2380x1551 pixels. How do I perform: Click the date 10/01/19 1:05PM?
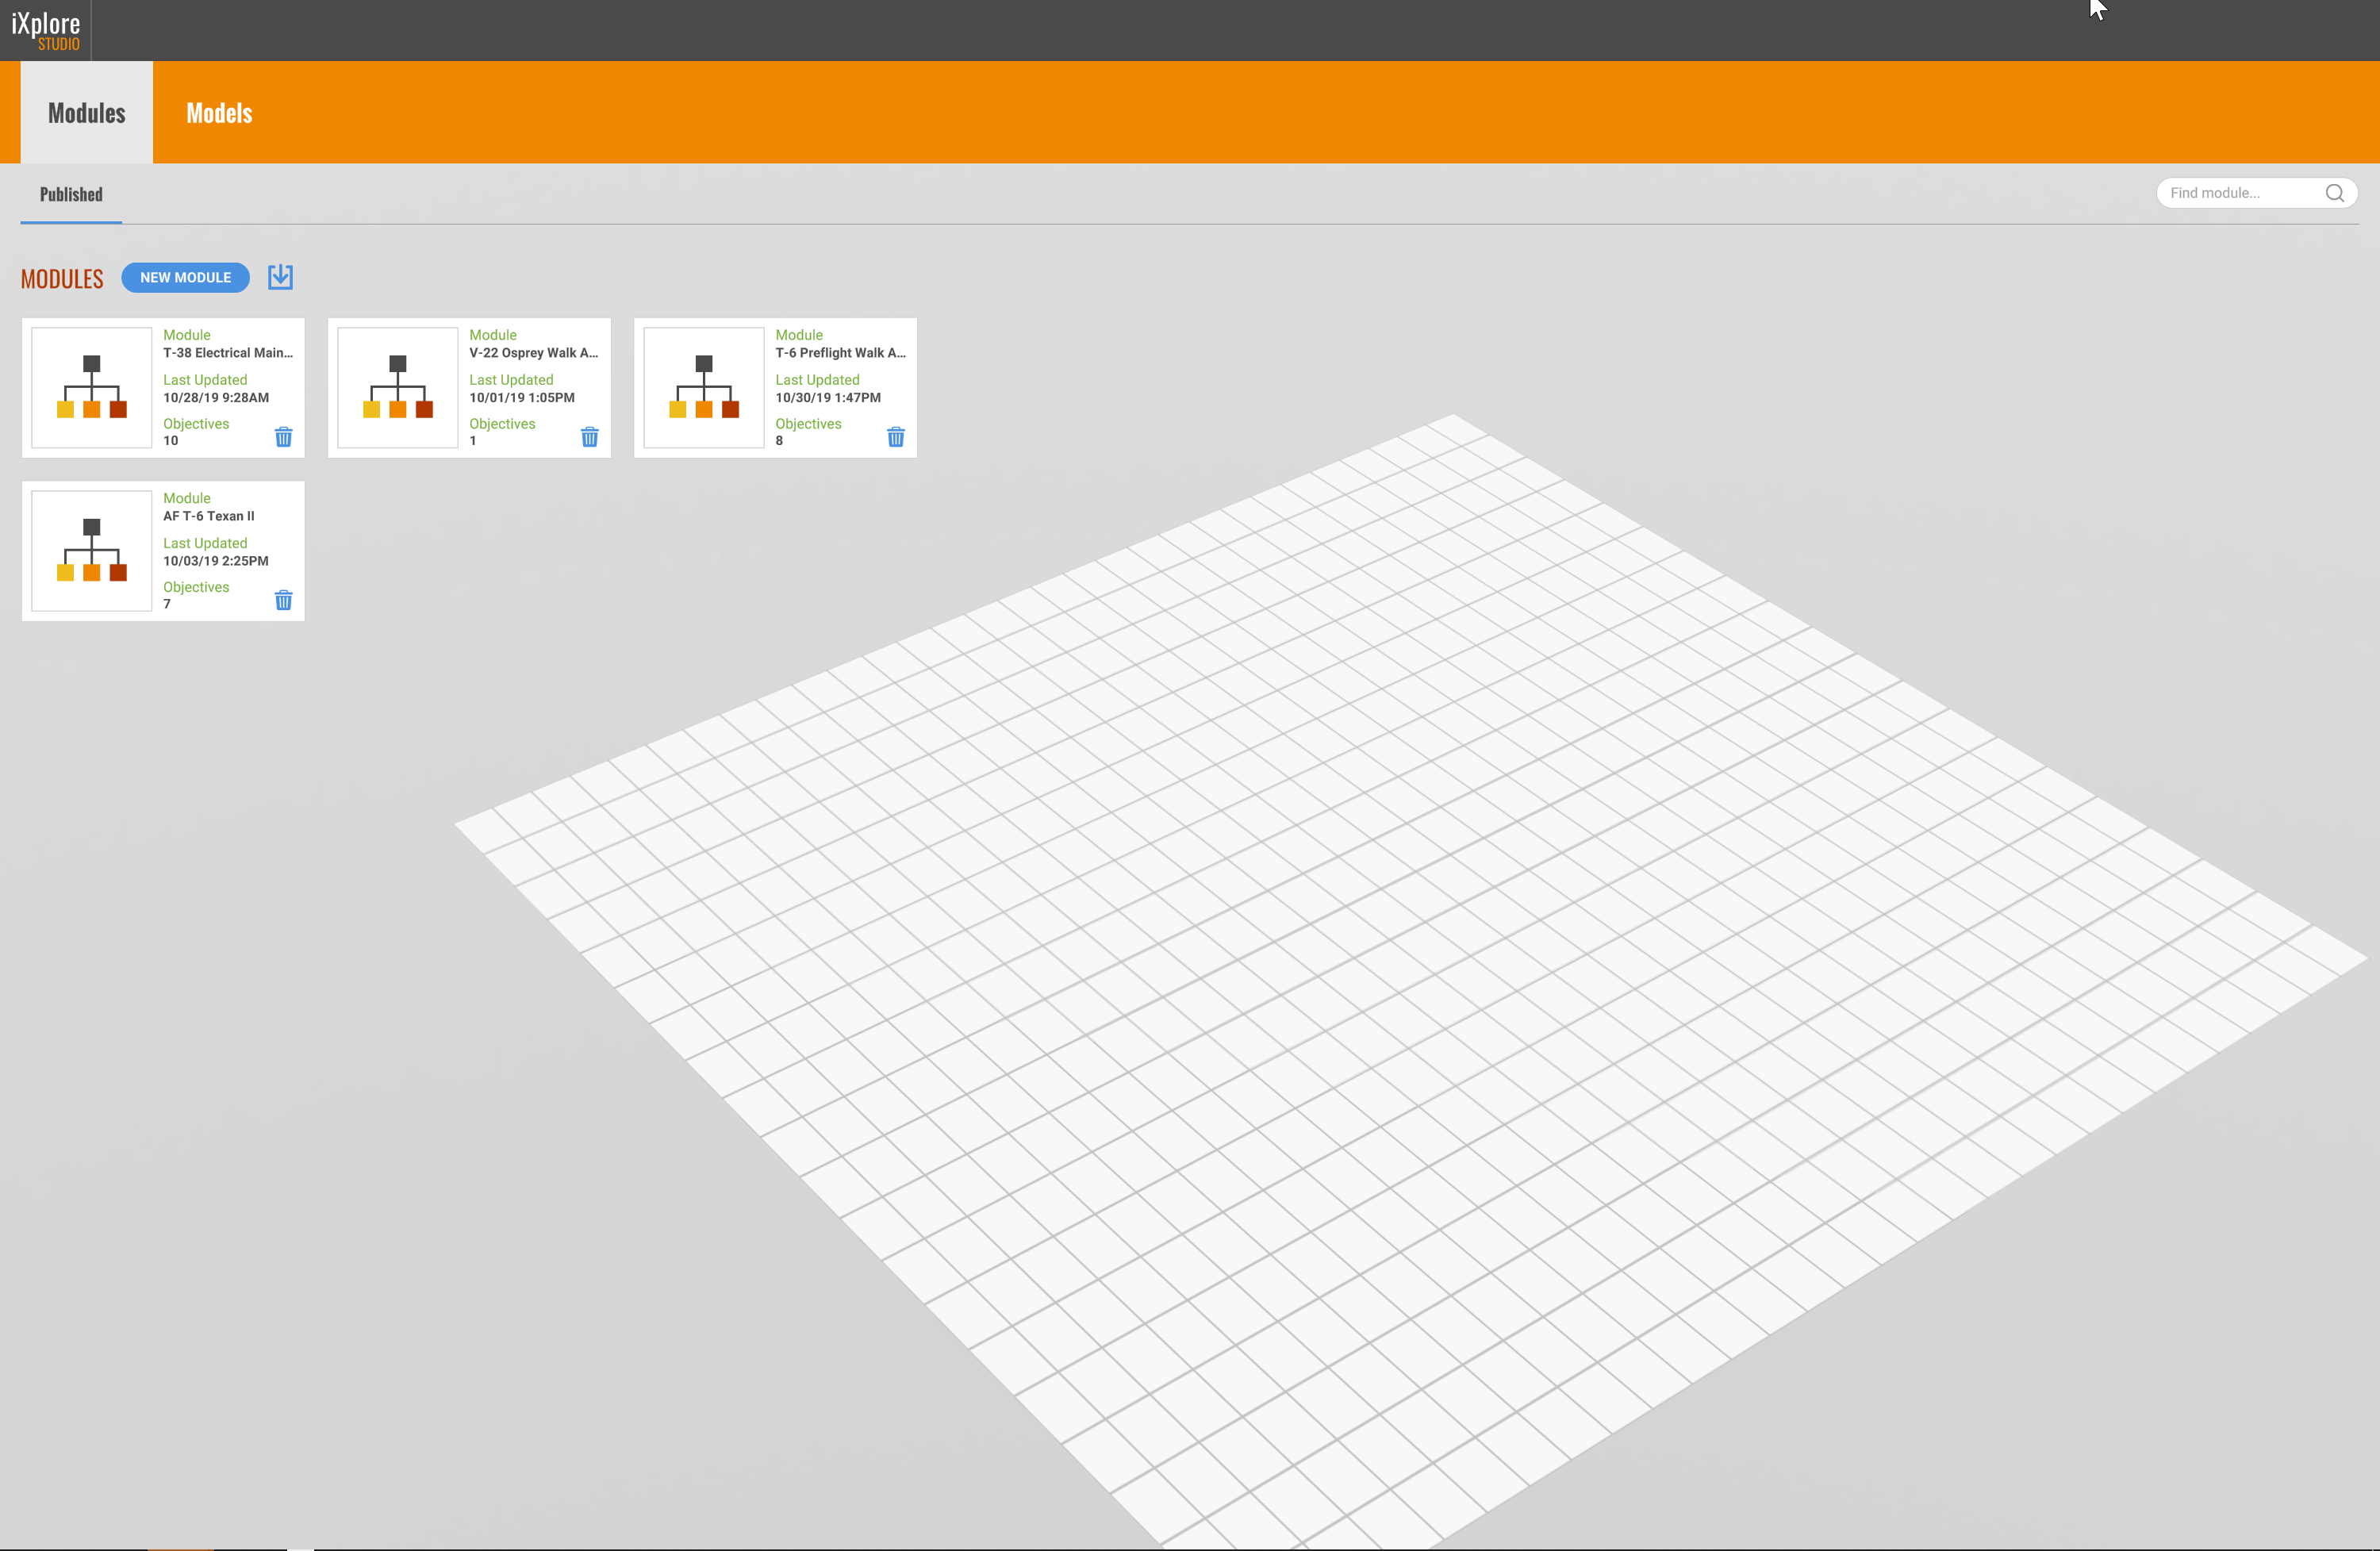pos(522,398)
